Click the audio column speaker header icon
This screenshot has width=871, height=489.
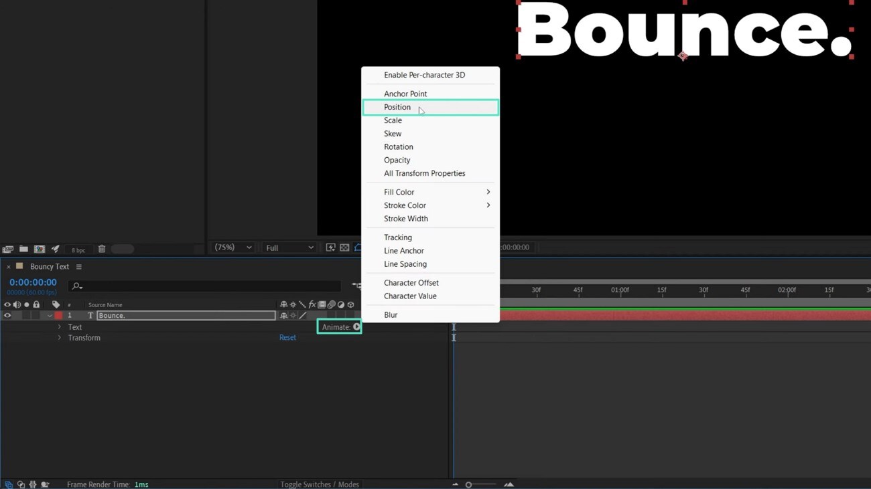pos(17,305)
